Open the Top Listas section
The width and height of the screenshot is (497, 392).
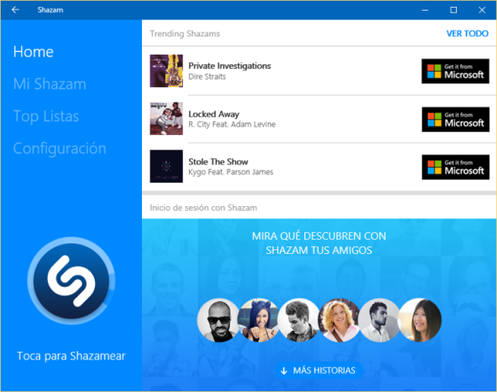46,116
